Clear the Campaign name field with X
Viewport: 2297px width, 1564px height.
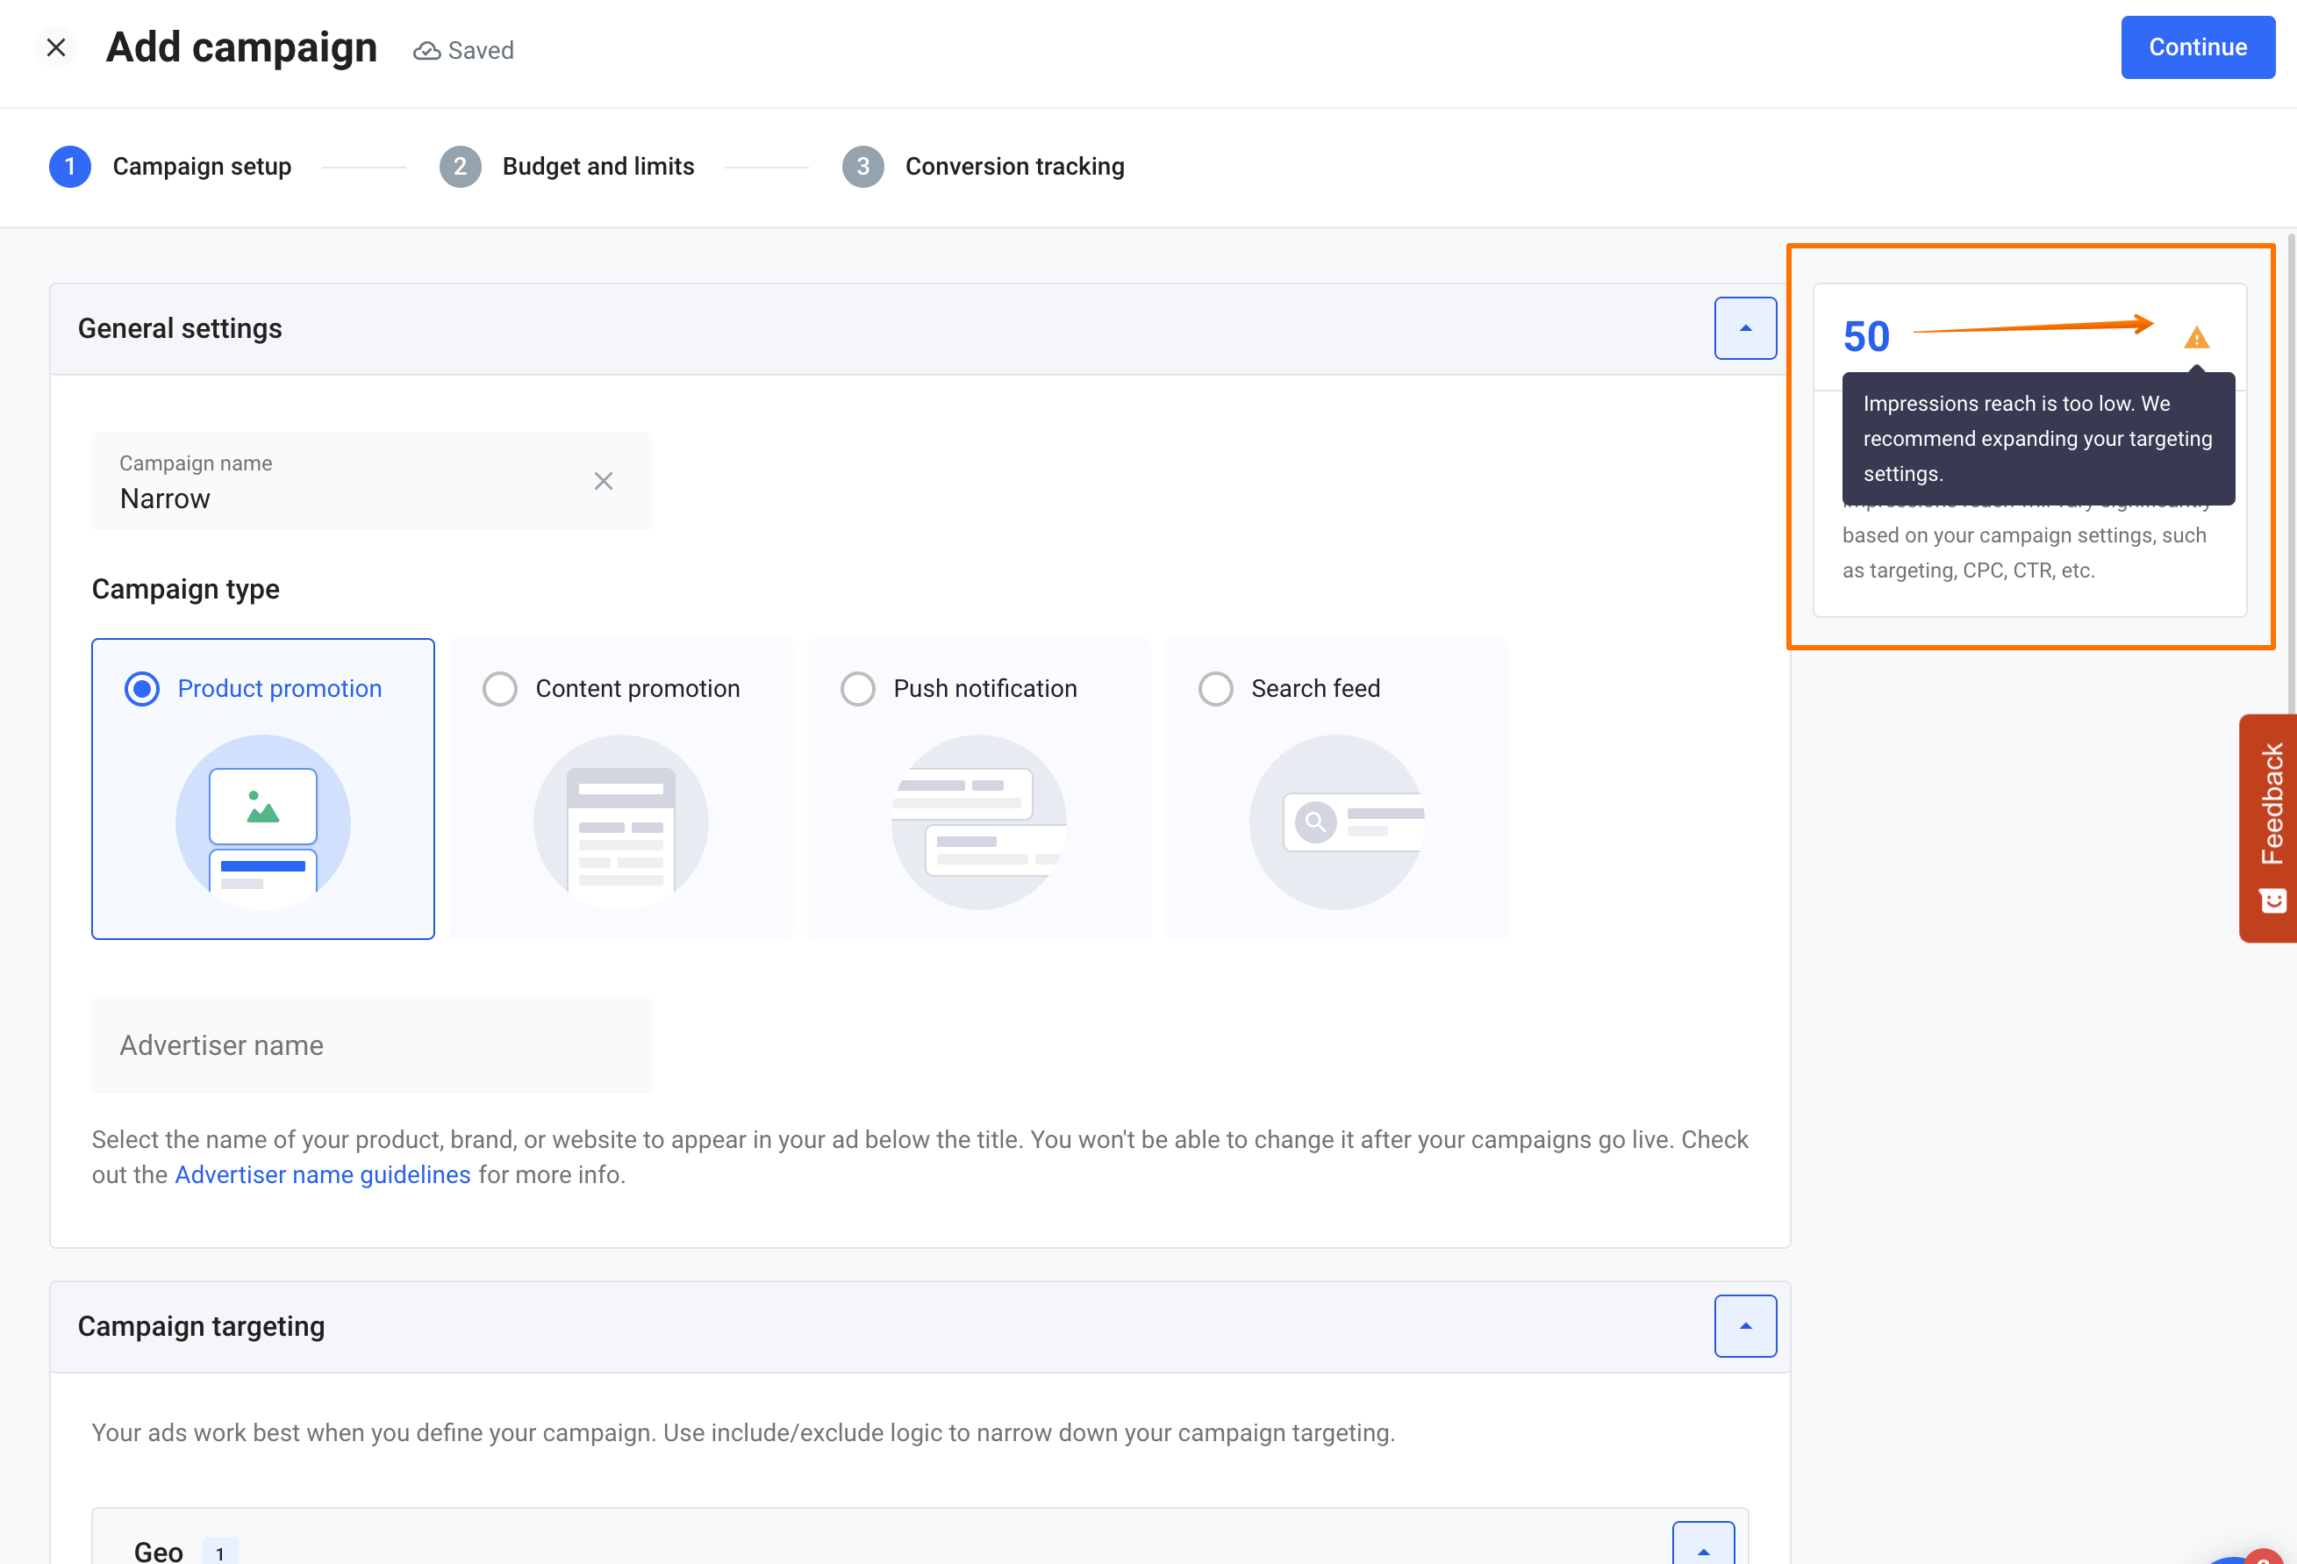pyautogui.click(x=603, y=480)
